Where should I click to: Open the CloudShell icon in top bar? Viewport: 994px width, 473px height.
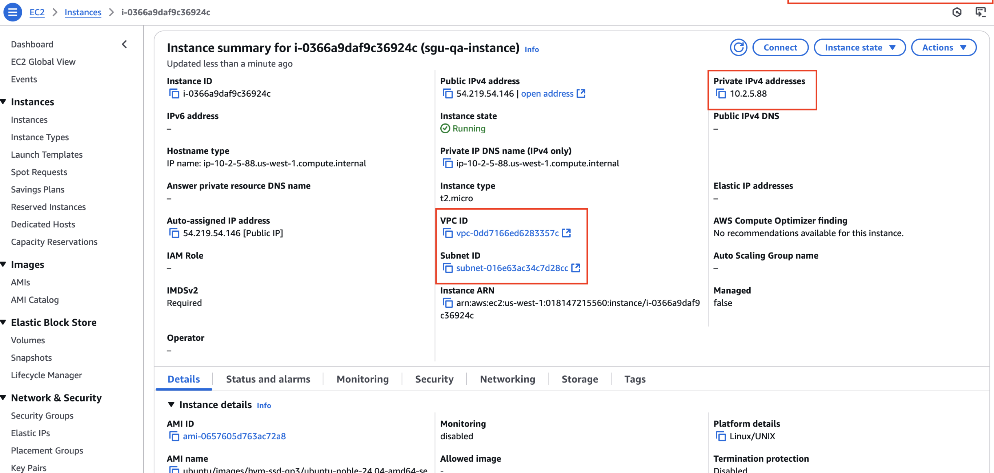click(981, 12)
